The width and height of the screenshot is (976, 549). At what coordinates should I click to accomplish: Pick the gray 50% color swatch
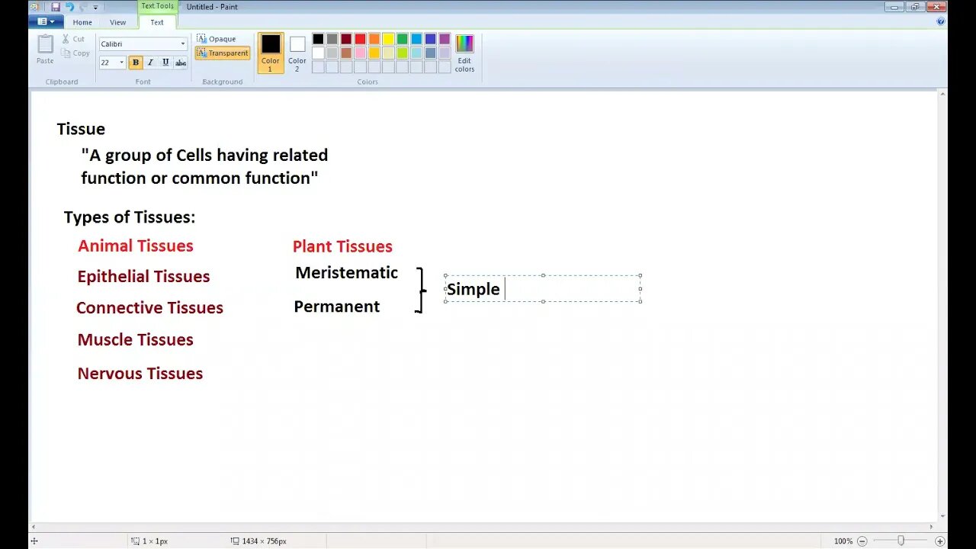[x=332, y=39]
